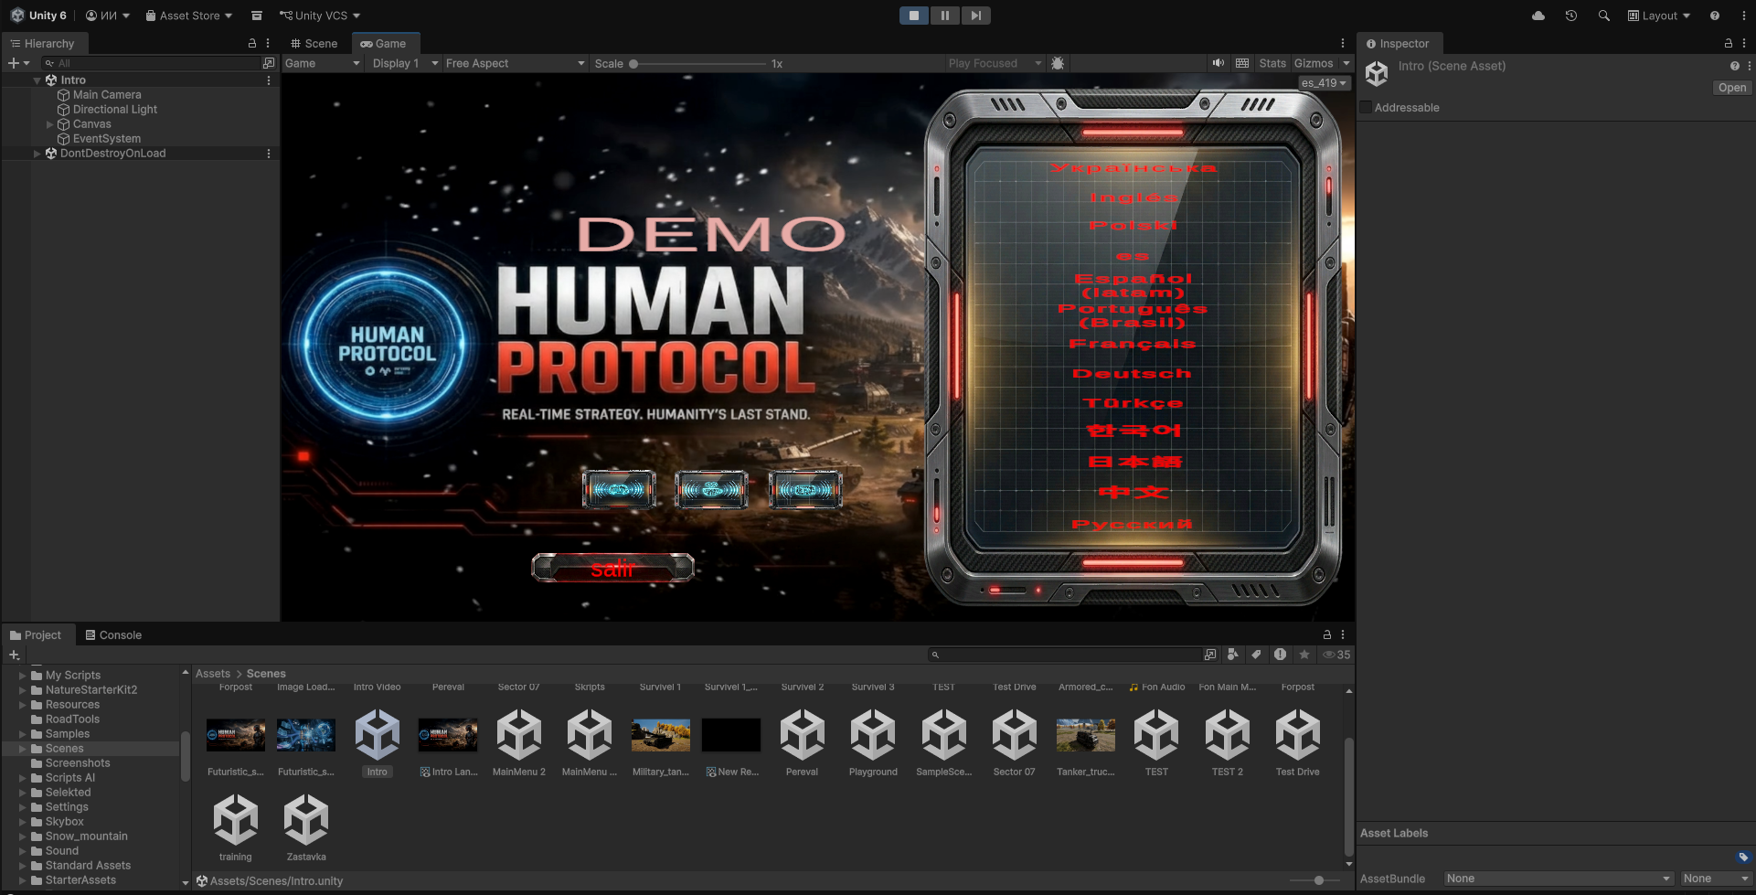This screenshot has height=895, width=1756.
Task: Open Inspector asset help icon
Action: pyautogui.click(x=1734, y=66)
